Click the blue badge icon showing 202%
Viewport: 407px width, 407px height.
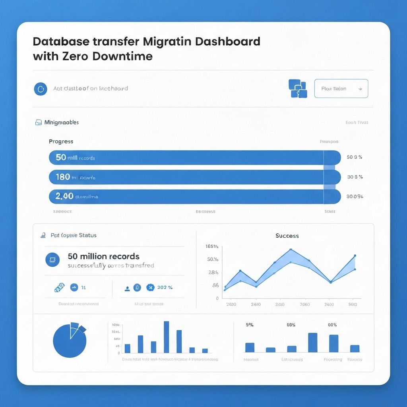coord(151,287)
